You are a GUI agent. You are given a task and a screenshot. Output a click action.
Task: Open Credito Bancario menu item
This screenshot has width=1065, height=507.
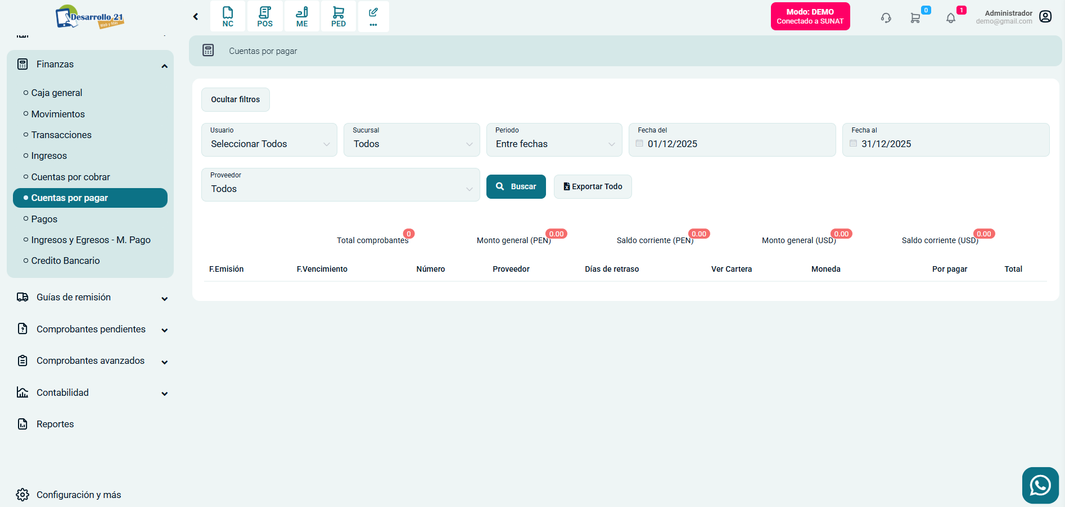click(x=65, y=261)
